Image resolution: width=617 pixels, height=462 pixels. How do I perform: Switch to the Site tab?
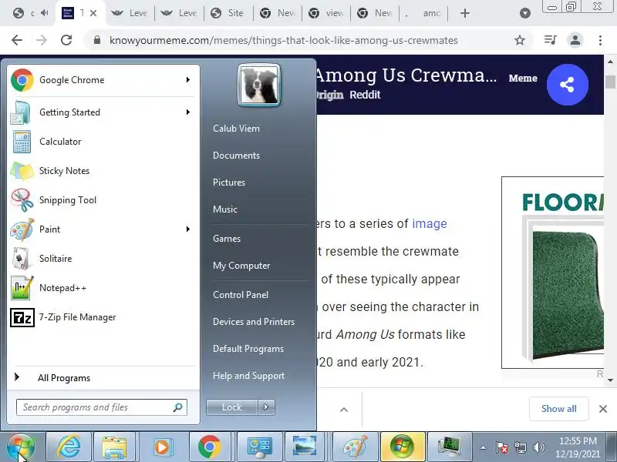tap(228, 13)
